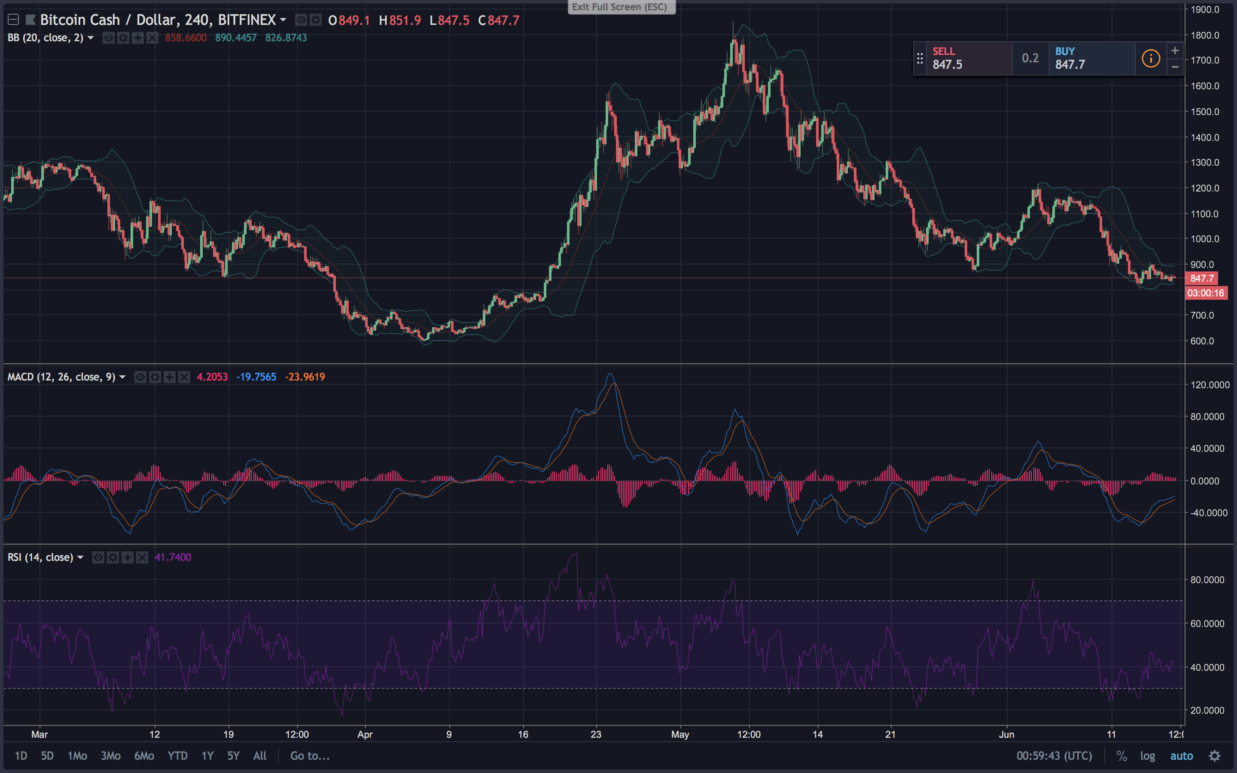The width and height of the screenshot is (1237, 773).
Task: Open chart settings gear at bottom right
Action: (1215, 756)
